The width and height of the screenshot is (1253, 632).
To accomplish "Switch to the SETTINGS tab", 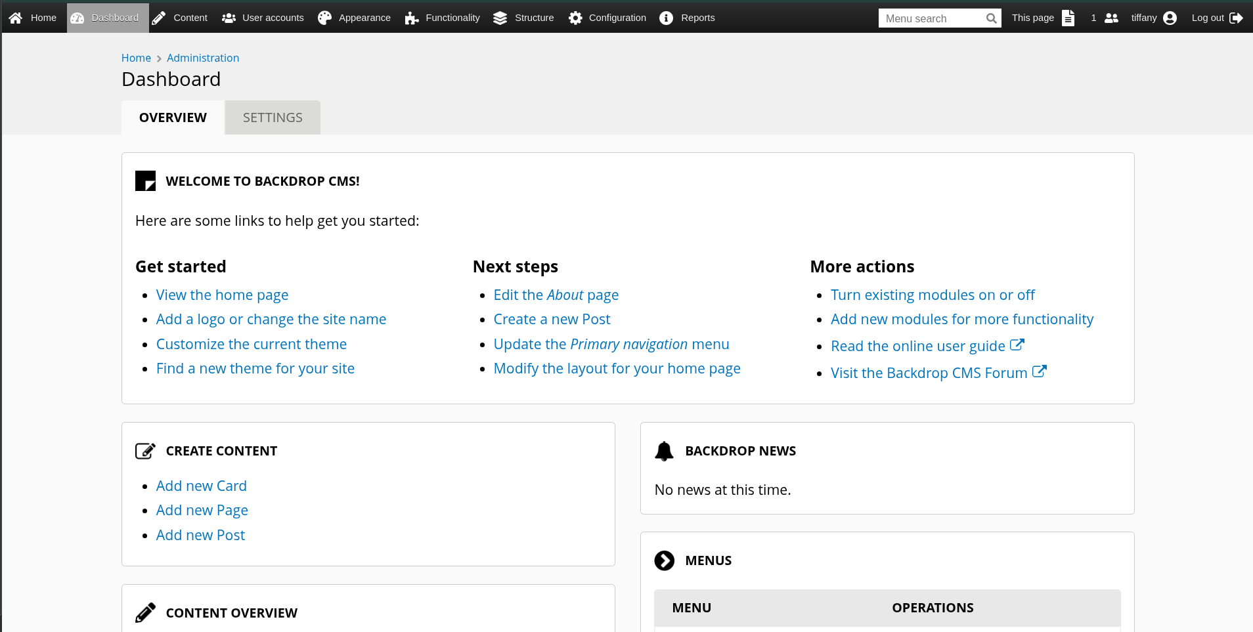I will (x=273, y=117).
